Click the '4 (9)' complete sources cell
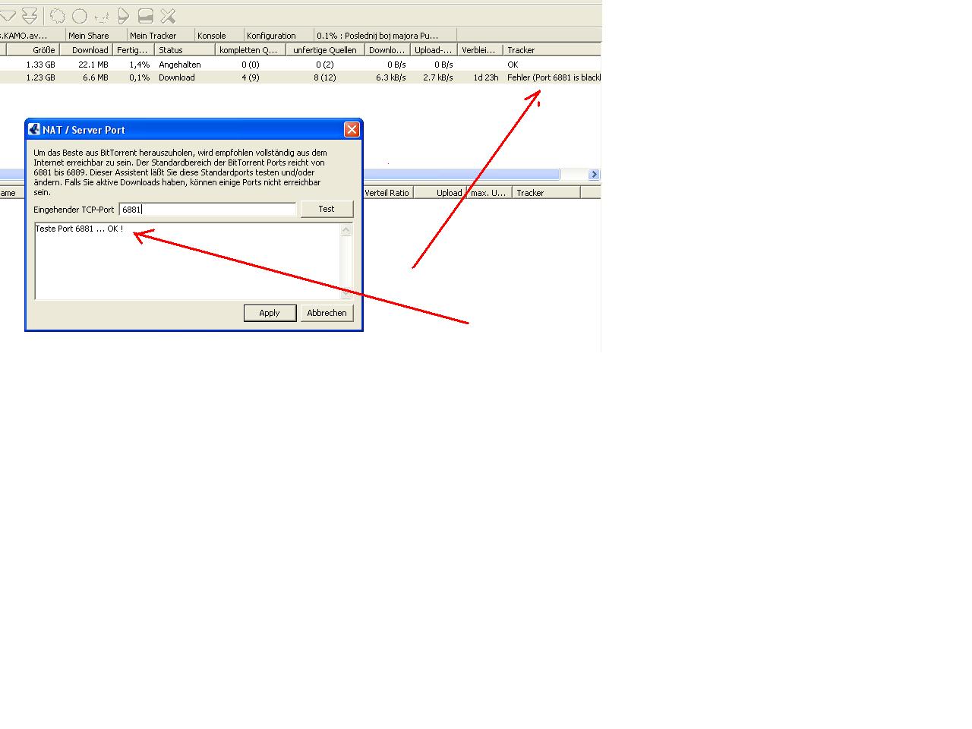This screenshot has width=972, height=729. pos(251,77)
